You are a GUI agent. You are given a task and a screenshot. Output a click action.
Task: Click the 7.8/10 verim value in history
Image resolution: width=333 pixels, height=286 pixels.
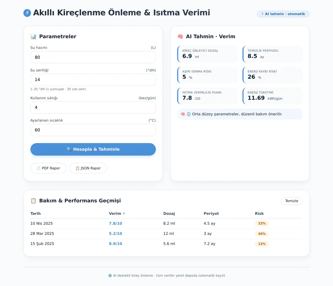pyautogui.click(x=115, y=223)
